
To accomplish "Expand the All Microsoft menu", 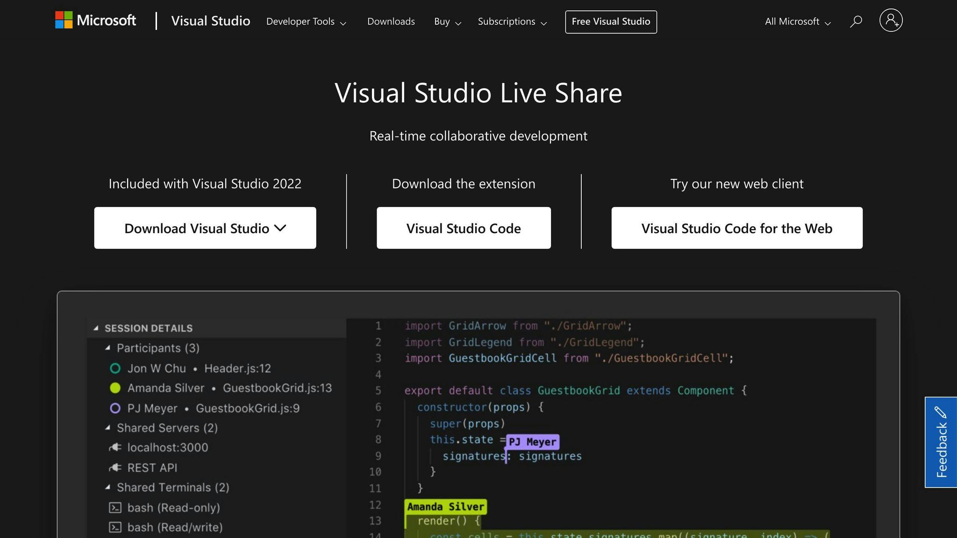I will [797, 21].
